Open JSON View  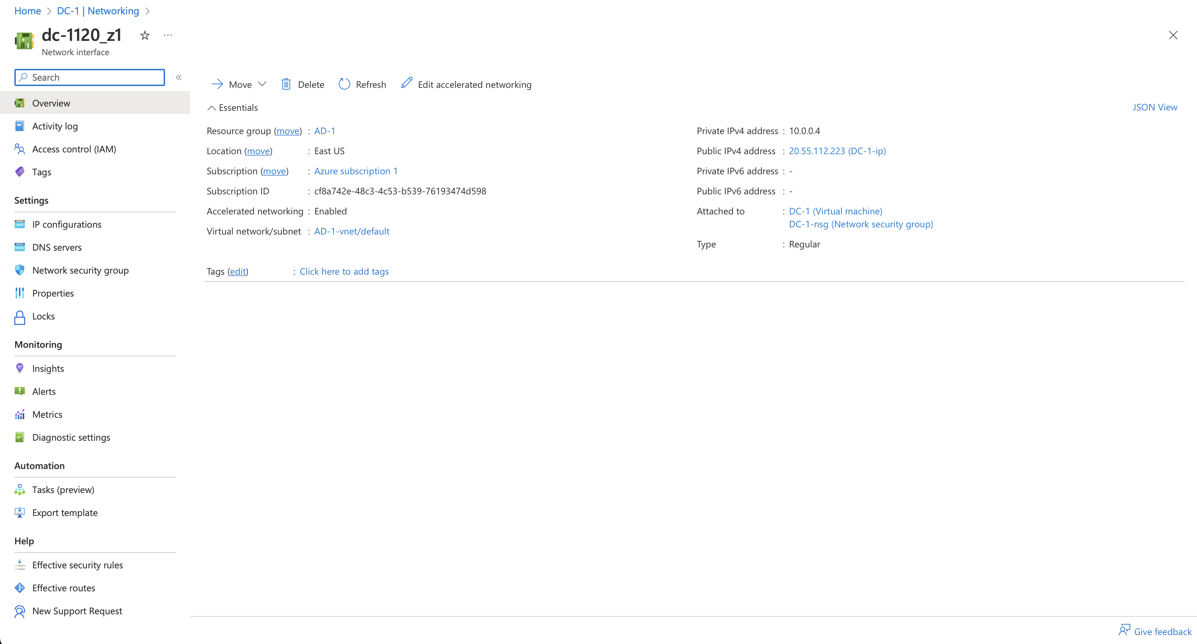click(x=1155, y=107)
